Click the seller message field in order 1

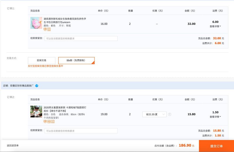81,39
